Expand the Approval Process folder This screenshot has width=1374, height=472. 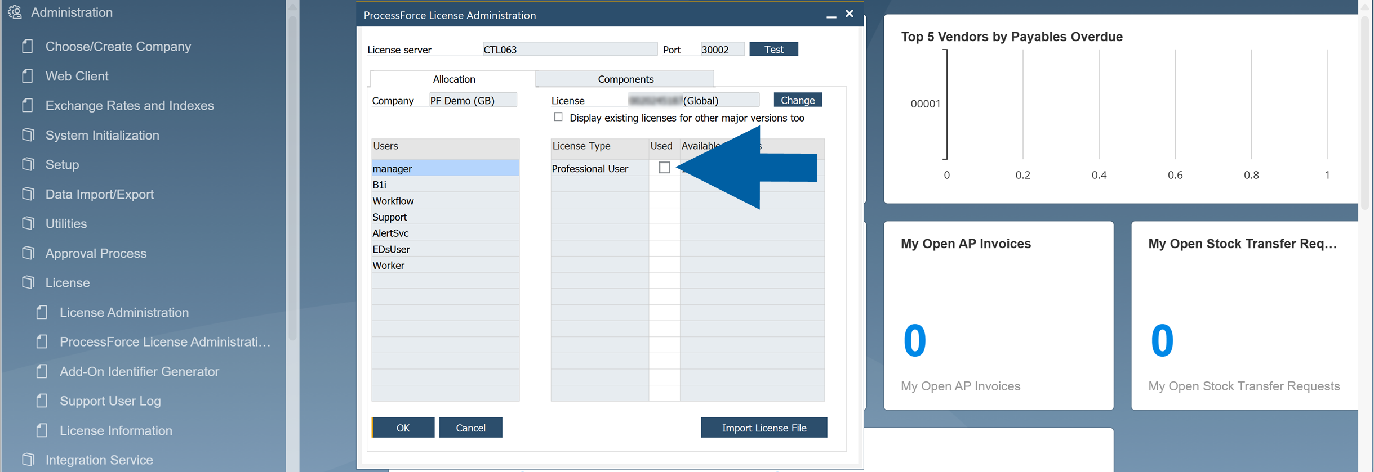coord(96,253)
